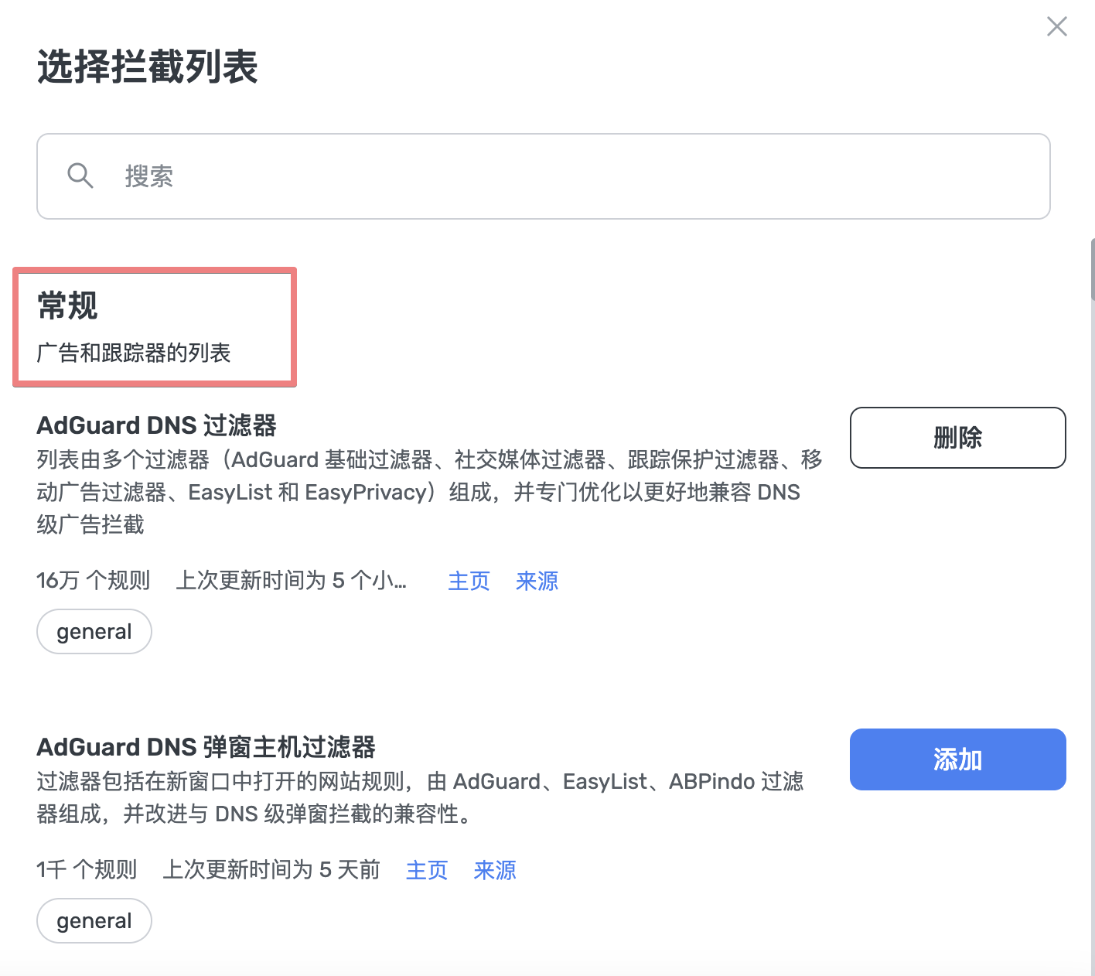Click the AdGuard DNS 弹窗主机过滤器 title
The width and height of the screenshot is (1095, 976).
[206, 747]
